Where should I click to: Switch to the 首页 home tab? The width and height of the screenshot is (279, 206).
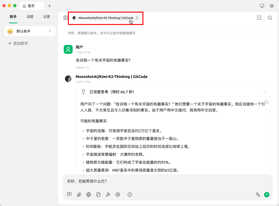pos(32,6)
